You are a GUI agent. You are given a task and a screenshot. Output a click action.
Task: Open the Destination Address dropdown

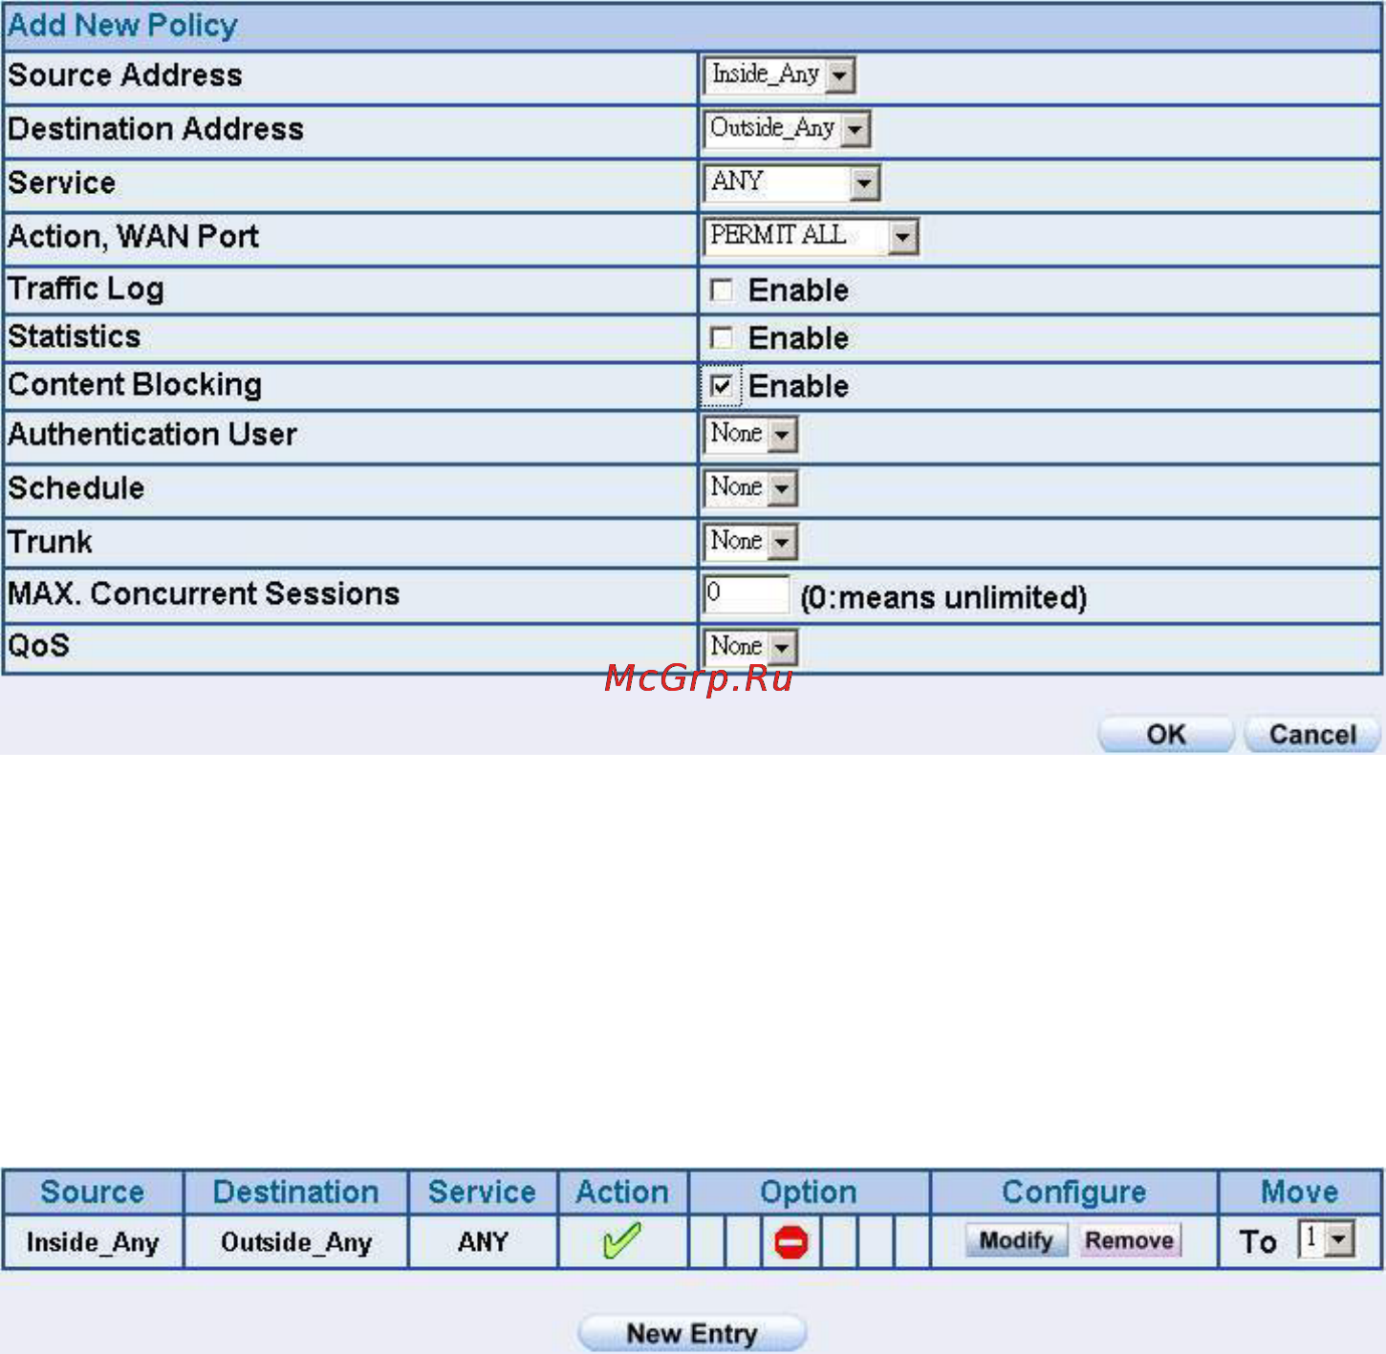(x=787, y=128)
